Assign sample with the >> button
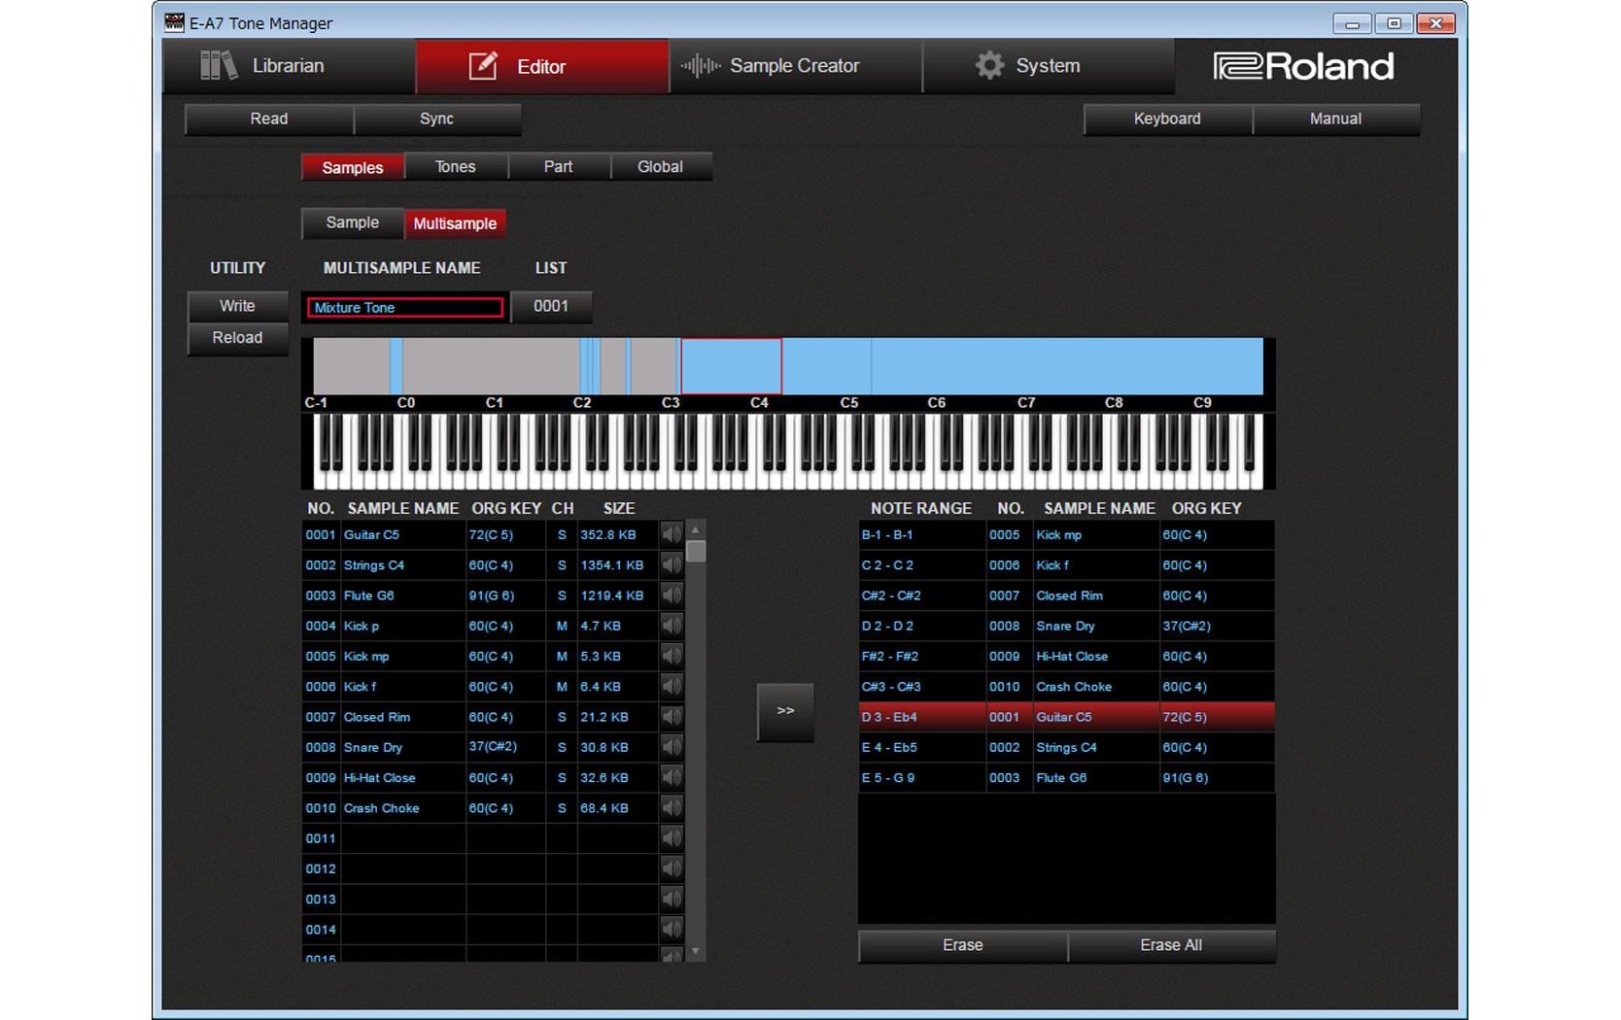The image size is (1621, 1020). point(785,711)
